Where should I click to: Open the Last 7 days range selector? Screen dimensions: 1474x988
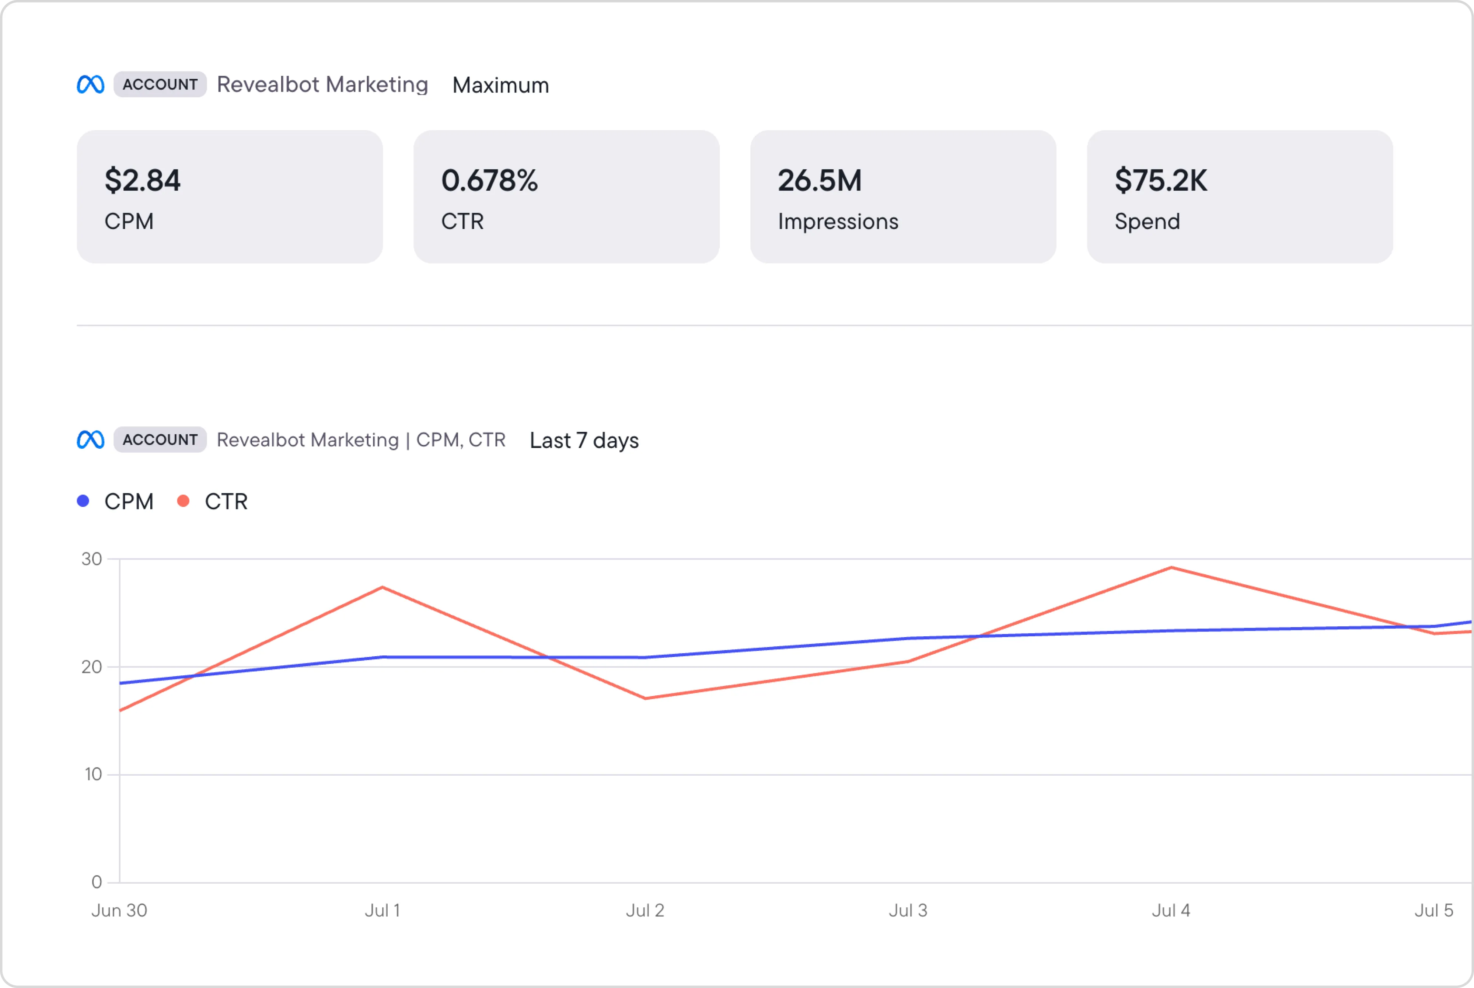click(584, 441)
